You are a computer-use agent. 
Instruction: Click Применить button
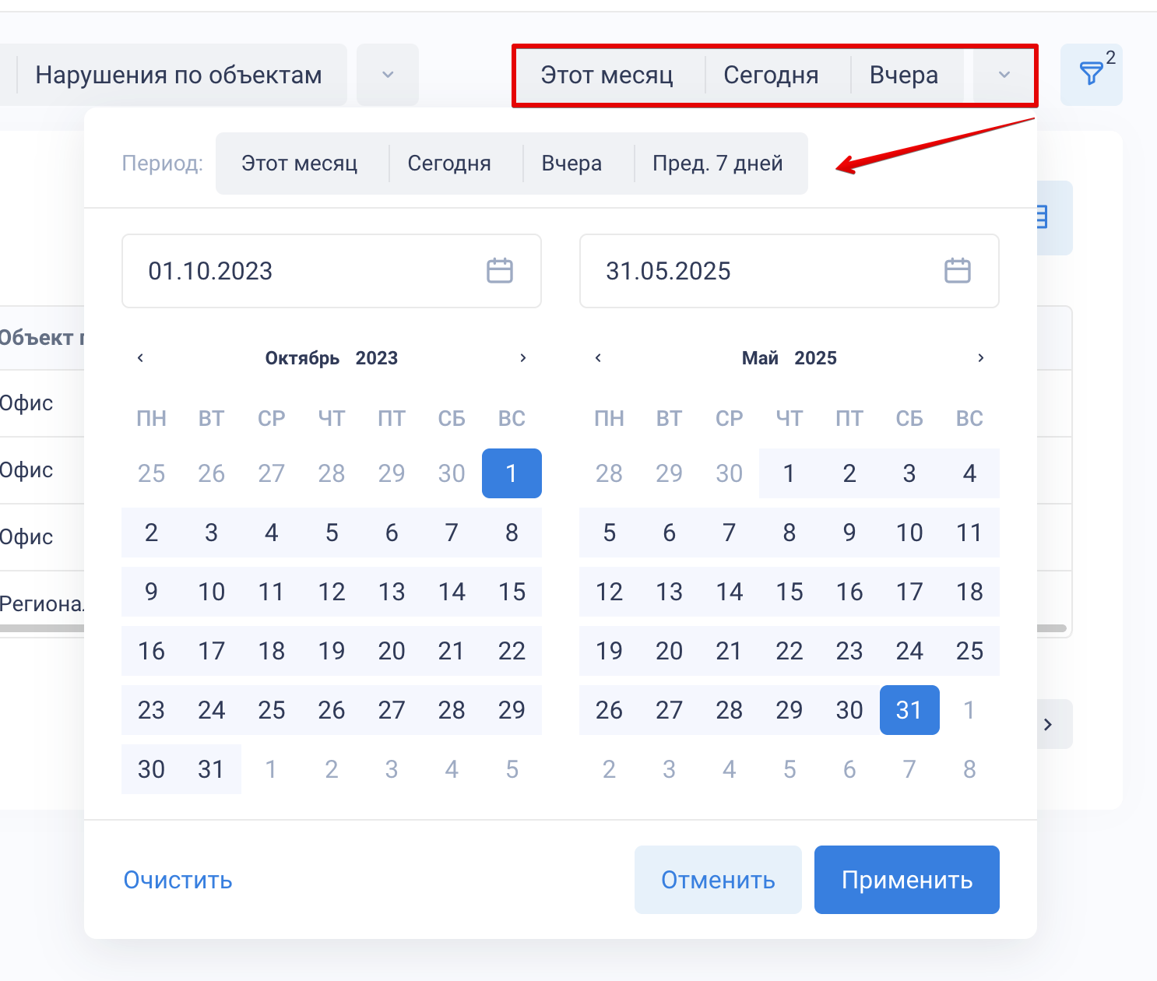907,880
